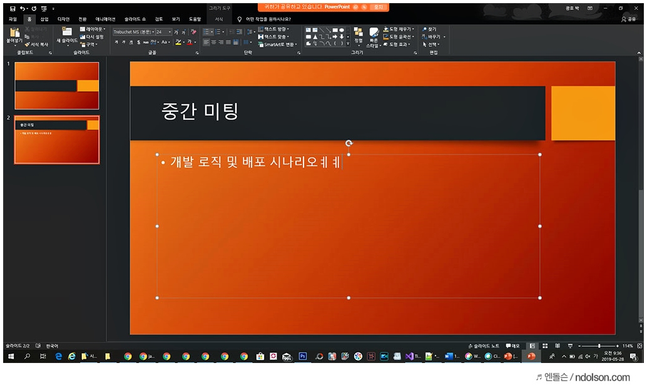The image size is (647, 388).
Task: Adjust the zoom slider handle
Action: tap(599, 346)
